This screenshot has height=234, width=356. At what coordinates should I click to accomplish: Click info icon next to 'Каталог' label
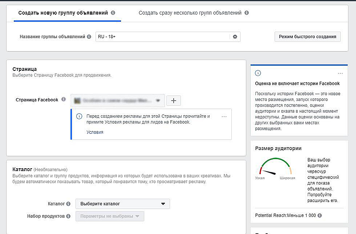[68, 204]
